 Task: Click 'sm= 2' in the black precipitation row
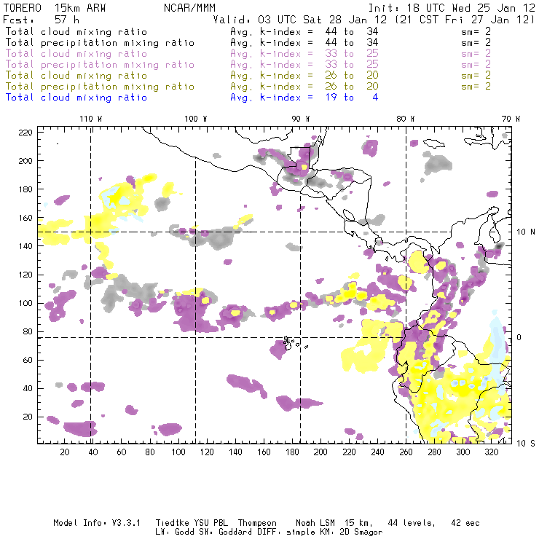click(476, 43)
